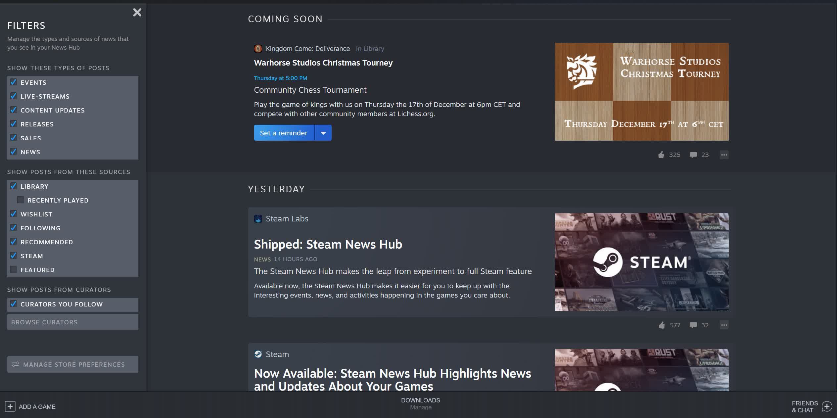Open Friends & Chat icon
The image size is (837, 418).
(826, 406)
